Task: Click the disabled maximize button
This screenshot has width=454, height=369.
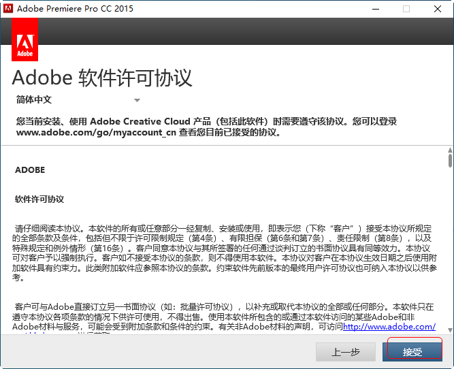Action: coord(406,9)
